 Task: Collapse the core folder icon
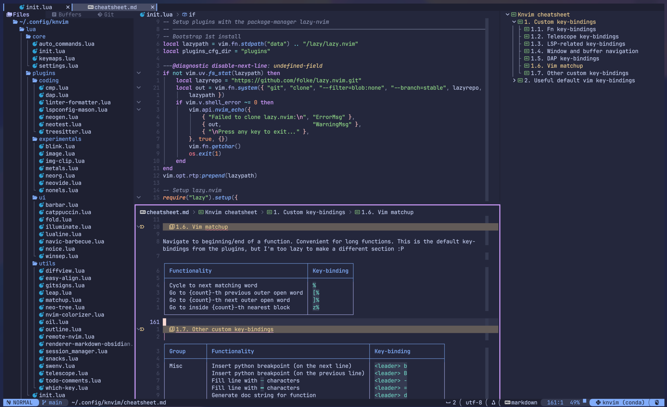(28, 36)
